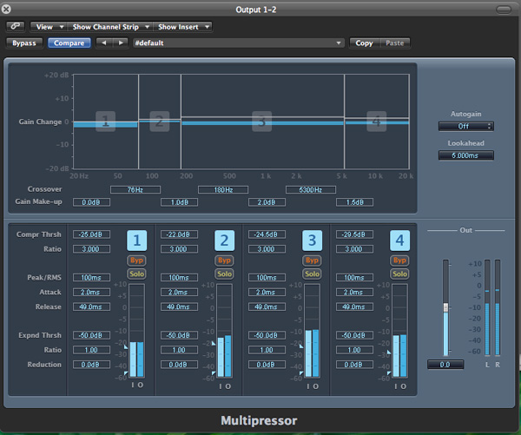Open the Autogain Off dropdown

tap(465, 126)
